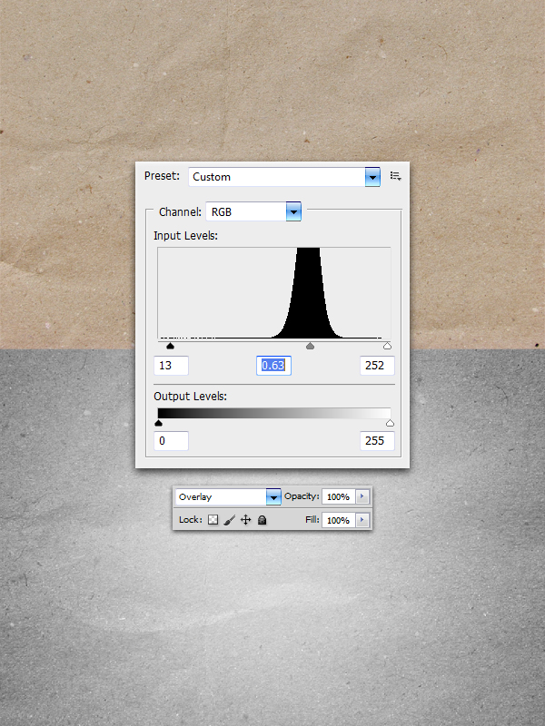Click the Channel: label

coord(180,211)
